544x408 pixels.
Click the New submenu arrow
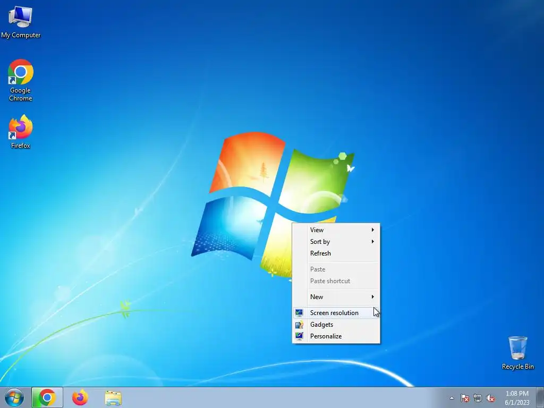(372, 296)
